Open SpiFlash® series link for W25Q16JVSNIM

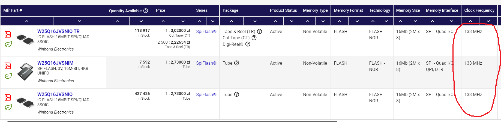206,63
